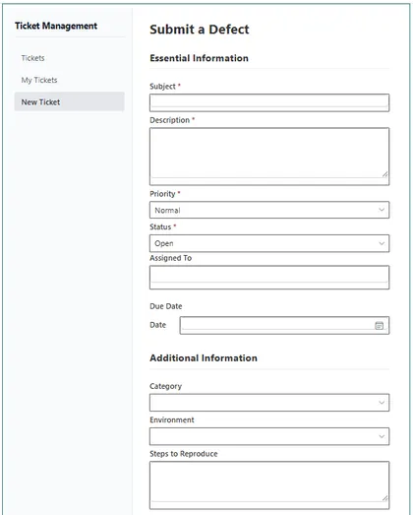The height and width of the screenshot is (515, 413).
Task: Click the Environment field label
Action: 172,420
